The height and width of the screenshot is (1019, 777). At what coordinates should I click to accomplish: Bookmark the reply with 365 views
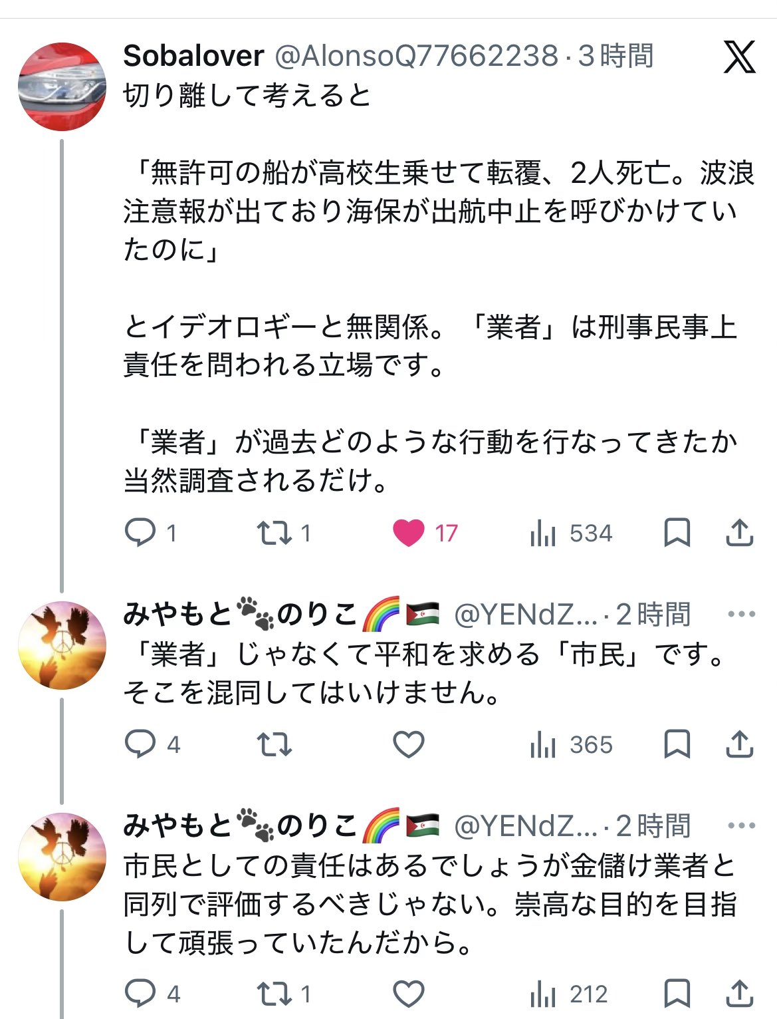677,744
